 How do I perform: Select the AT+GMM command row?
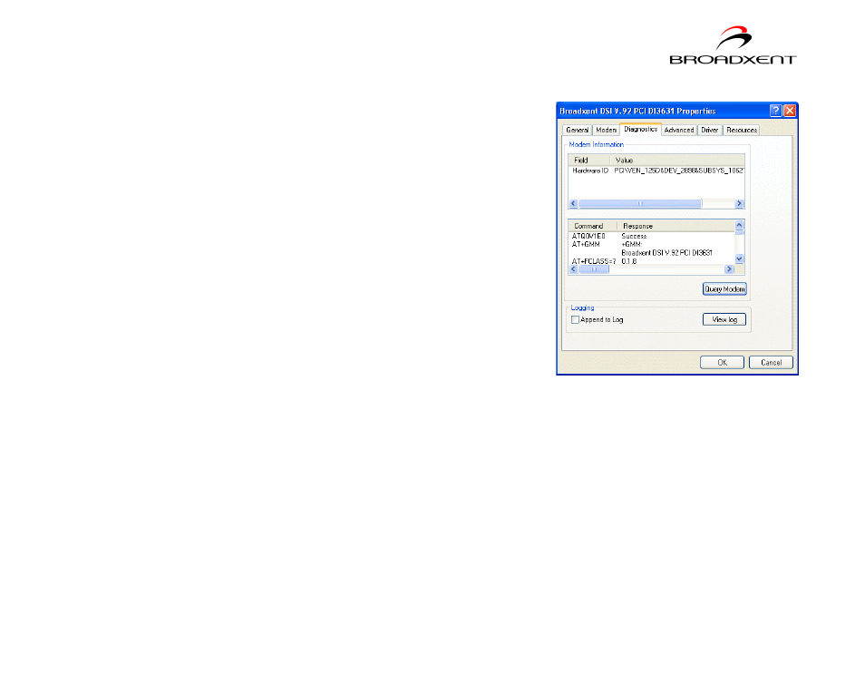[x=652, y=244]
